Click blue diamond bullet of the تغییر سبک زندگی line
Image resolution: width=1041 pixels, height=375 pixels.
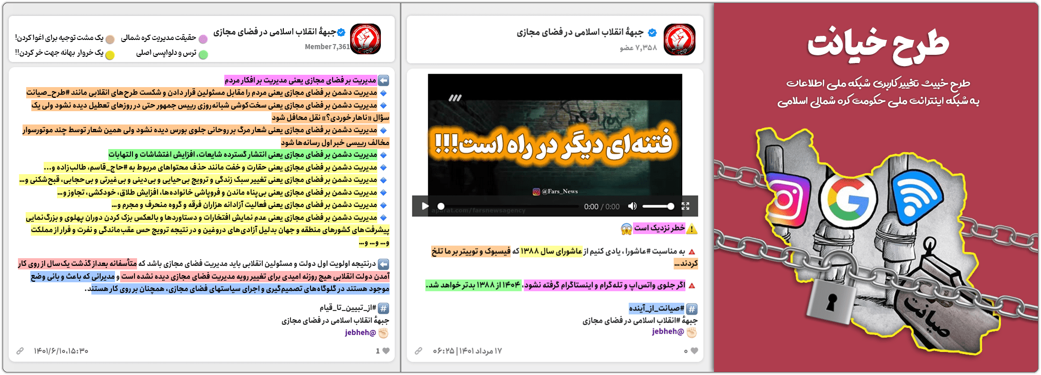(x=383, y=180)
